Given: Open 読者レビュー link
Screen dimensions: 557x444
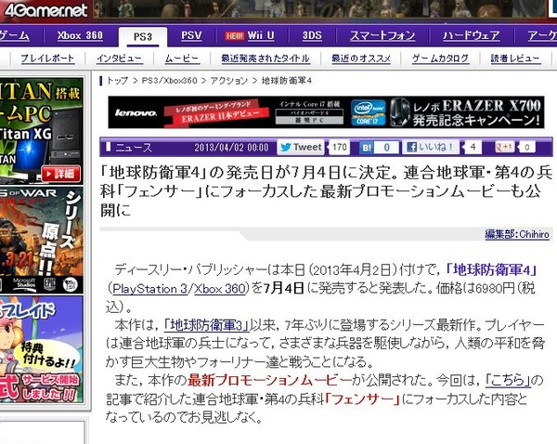Looking at the screenshot, I should (x=515, y=59).
